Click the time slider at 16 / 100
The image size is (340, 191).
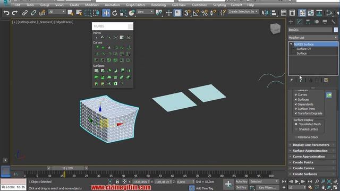(67, 168)
